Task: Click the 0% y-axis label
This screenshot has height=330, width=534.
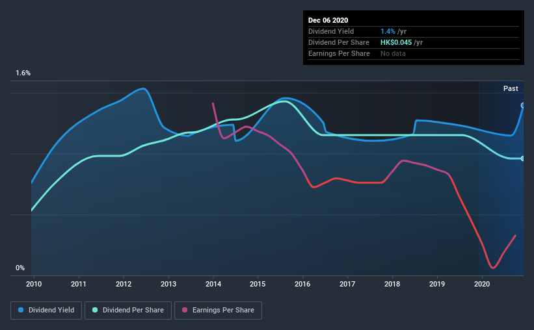Action: click(20, 268)
